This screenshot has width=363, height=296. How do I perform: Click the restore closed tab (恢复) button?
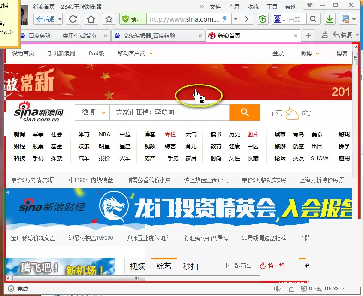(343, 35)
